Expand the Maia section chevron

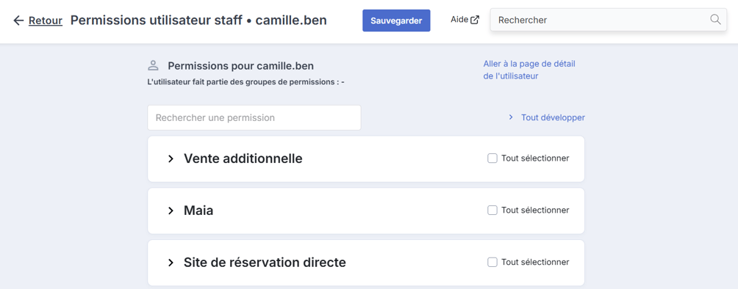[x=171, y=211]
